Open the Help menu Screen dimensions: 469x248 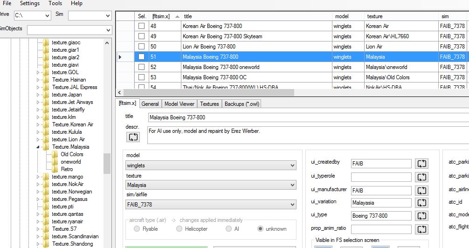click(76, 3)
